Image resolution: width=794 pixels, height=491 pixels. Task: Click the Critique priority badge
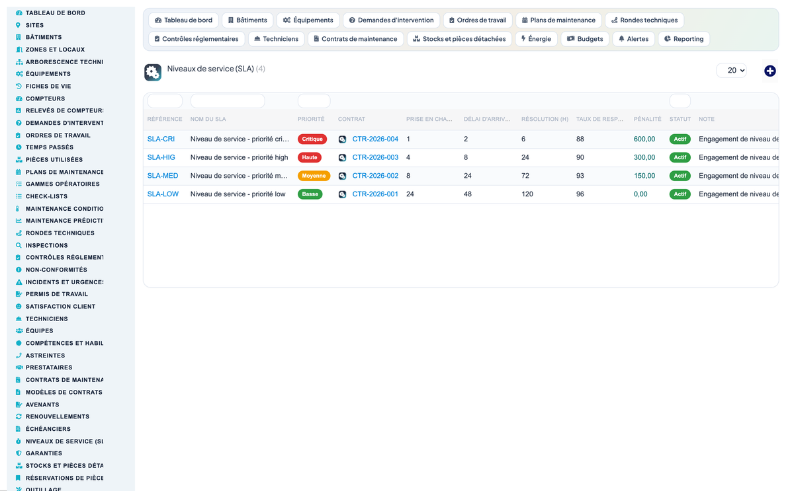point(312,139)
